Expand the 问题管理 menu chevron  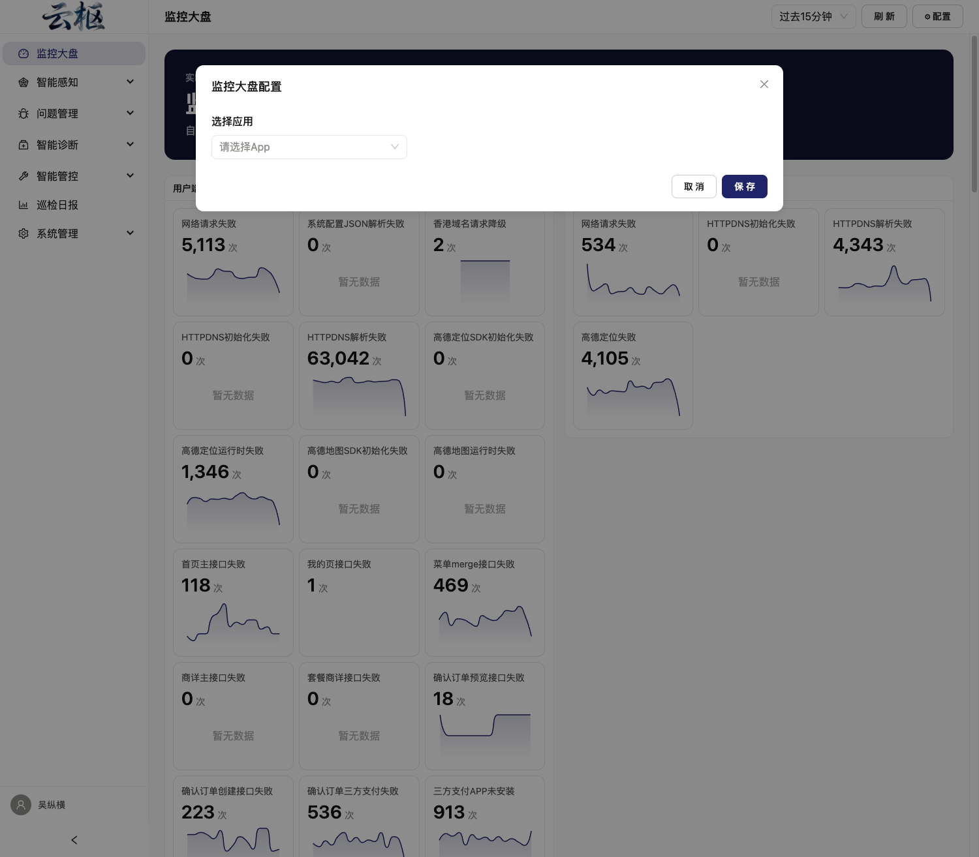point(130,113)
